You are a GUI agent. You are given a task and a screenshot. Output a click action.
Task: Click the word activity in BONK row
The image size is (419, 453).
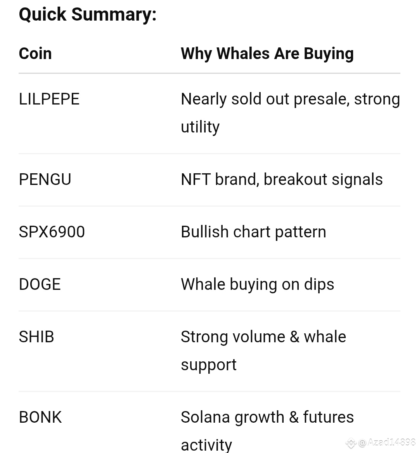point(206,445)
